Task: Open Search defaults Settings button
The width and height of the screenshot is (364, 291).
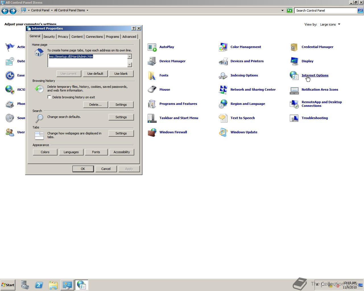Action: 121,117
